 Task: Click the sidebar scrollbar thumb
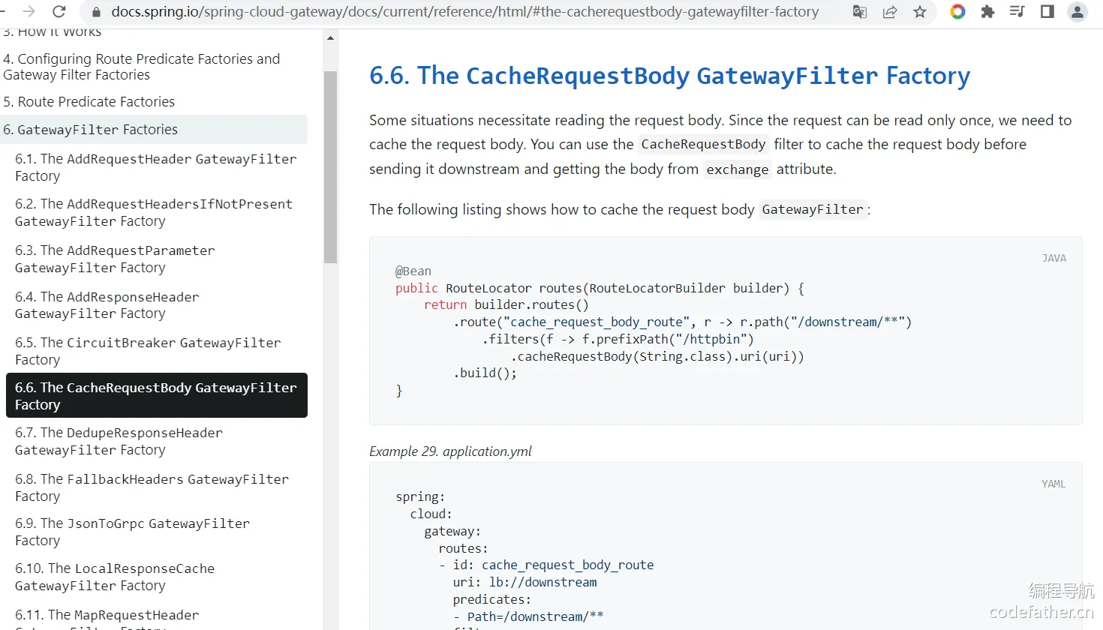(x=330, y=167)
